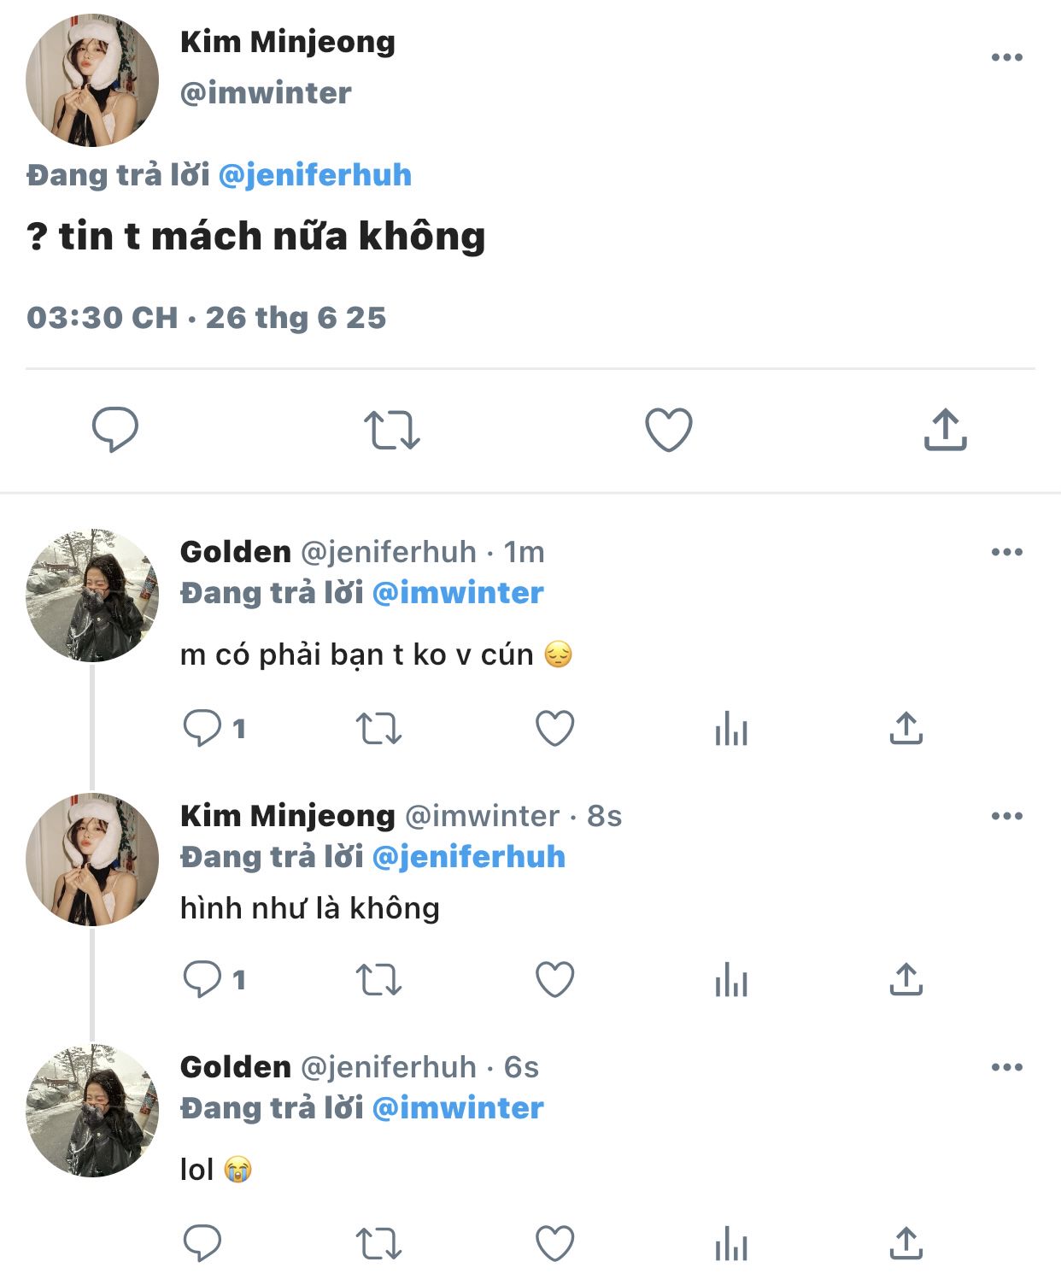This screenshot has width=1061, height=1285.
Task: Retweet Golden's 'm có phải bạn t' reply
Action: click(378, 729)
